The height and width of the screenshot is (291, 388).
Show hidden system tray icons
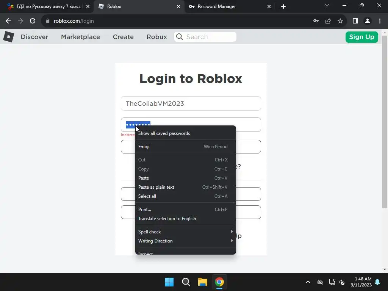308,282
